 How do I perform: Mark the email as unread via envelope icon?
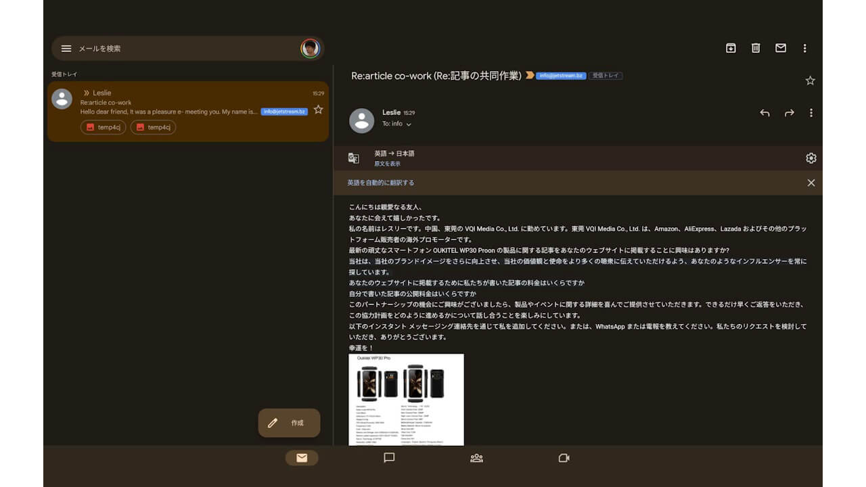click(x=780, y=48)
